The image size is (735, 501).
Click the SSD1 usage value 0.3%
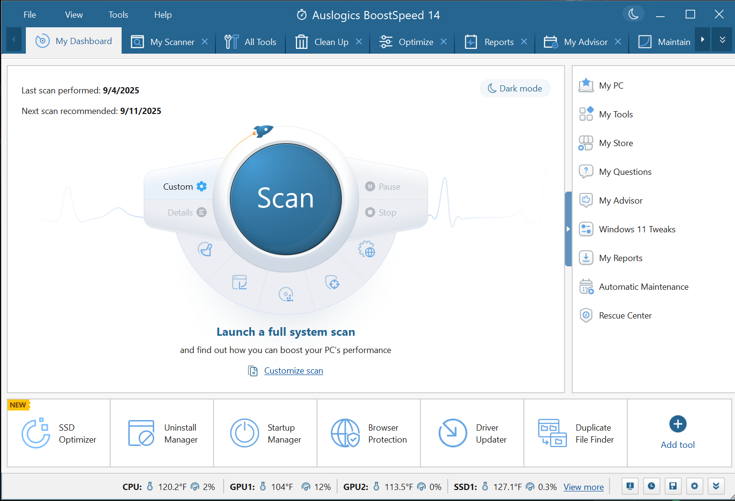point(547,487)
